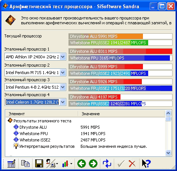Click the Текущий процессор label
Image resolution: width=177 pixels, height=171 pixels.
click(23, 36)
